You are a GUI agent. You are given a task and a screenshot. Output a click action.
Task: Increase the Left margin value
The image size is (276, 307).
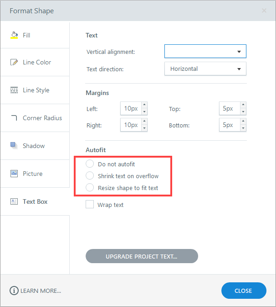point(144,106)
